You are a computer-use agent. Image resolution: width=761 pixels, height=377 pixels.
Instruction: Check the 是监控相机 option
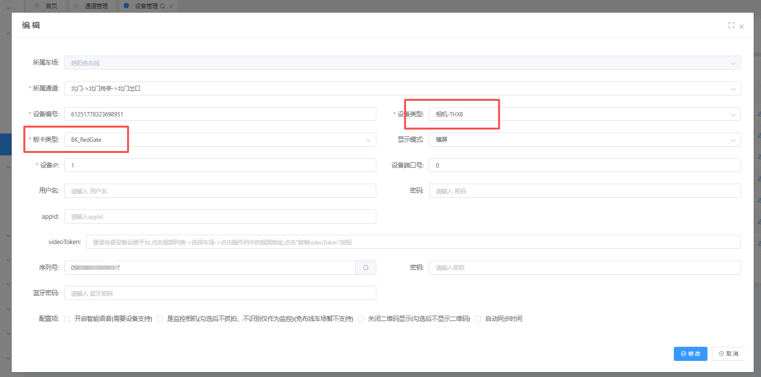point(160,319)
